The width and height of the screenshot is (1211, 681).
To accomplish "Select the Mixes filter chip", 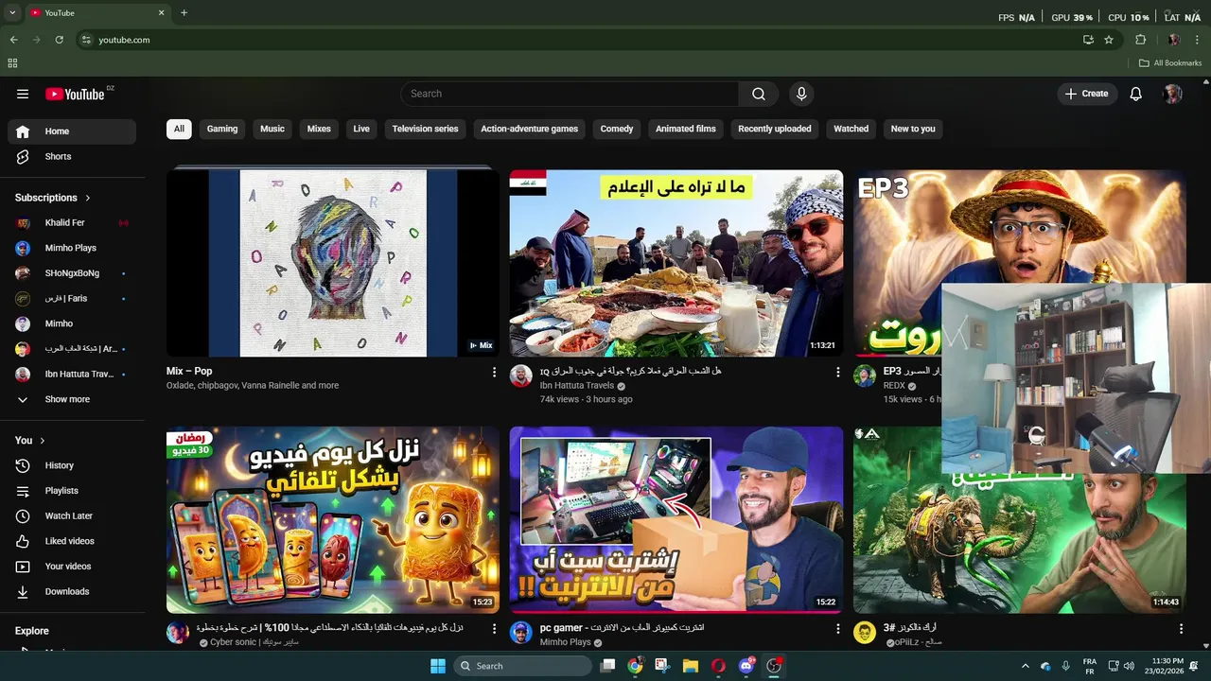I will pyautogui.click(x=319, y=129).
